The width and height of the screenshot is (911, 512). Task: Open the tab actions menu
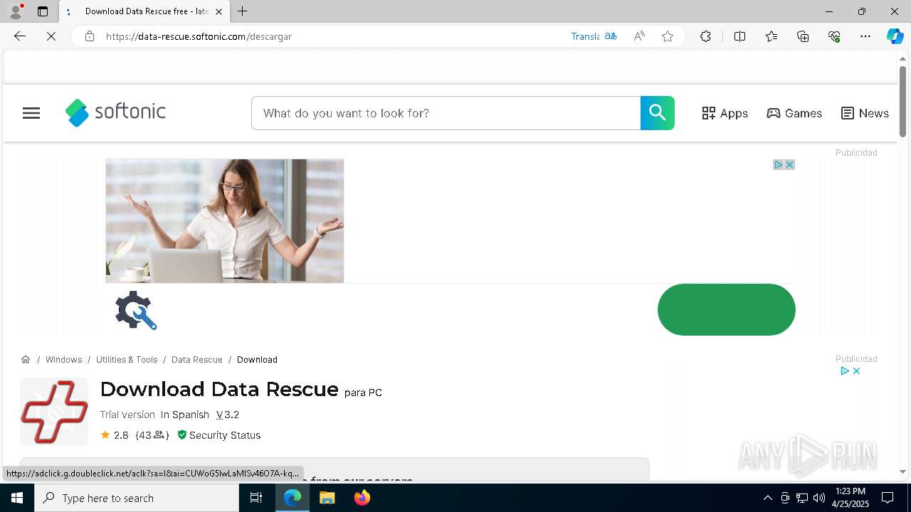[43, 11]
